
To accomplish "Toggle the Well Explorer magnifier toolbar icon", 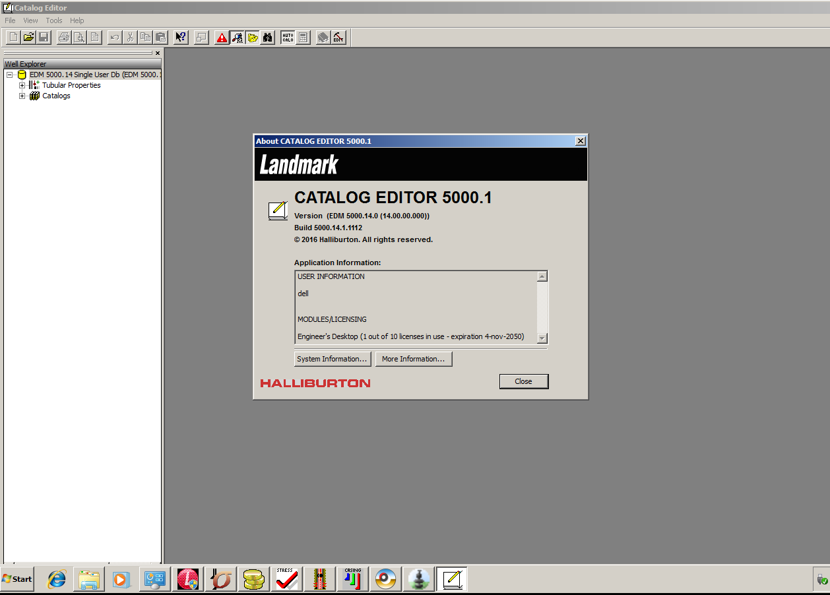I will [x=237, y=38].
